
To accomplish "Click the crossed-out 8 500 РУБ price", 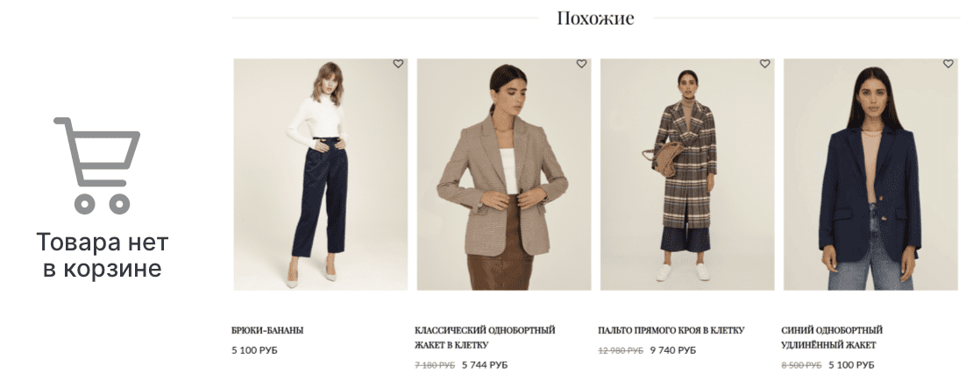I will (801, 365).
